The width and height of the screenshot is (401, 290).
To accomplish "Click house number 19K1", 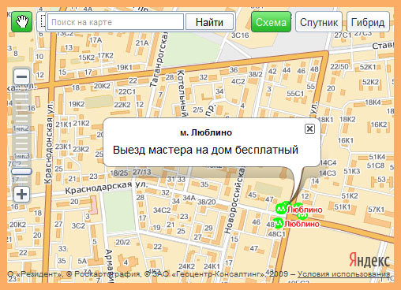I will tap(125, 68).
